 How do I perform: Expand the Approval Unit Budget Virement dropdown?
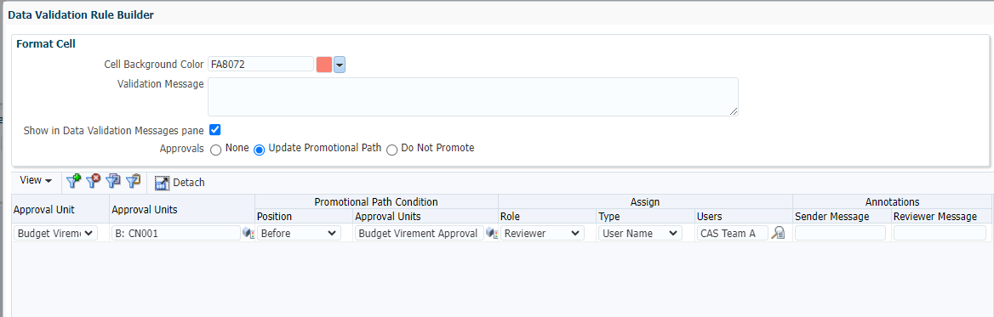click(x=56, y=233)
